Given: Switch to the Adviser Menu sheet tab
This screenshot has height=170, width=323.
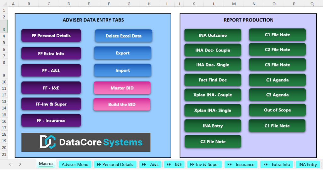Looking at the screenshot, I should 75,164.
